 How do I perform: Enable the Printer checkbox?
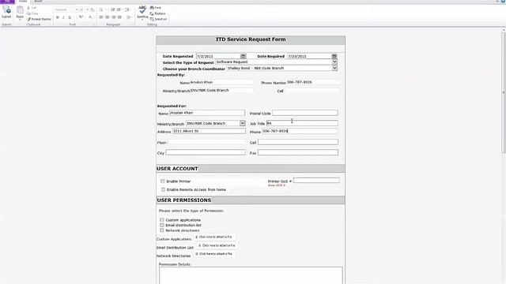click(163, 181)
